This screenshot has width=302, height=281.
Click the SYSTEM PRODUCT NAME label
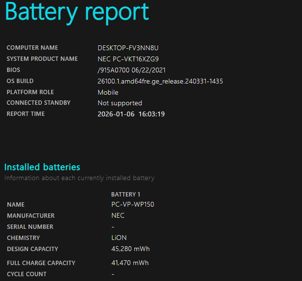(42, 59)
